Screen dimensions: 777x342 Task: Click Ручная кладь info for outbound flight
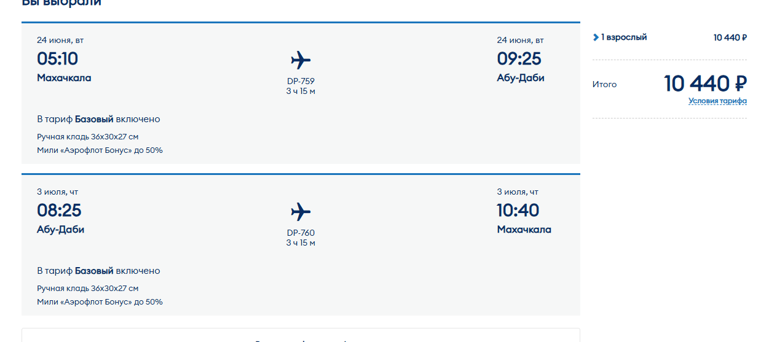87,136
